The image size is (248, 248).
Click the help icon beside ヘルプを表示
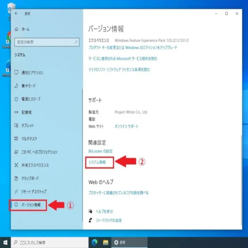point(90,211)
